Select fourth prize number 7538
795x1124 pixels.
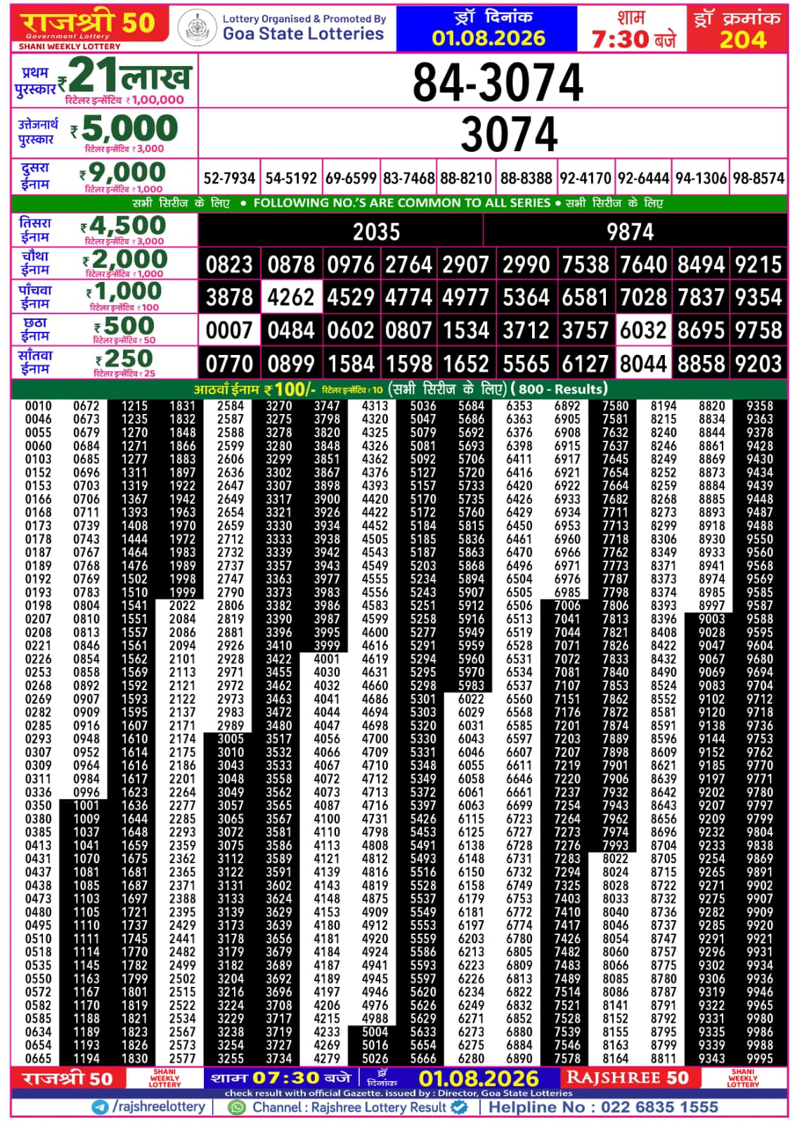(x=586, y=265)
